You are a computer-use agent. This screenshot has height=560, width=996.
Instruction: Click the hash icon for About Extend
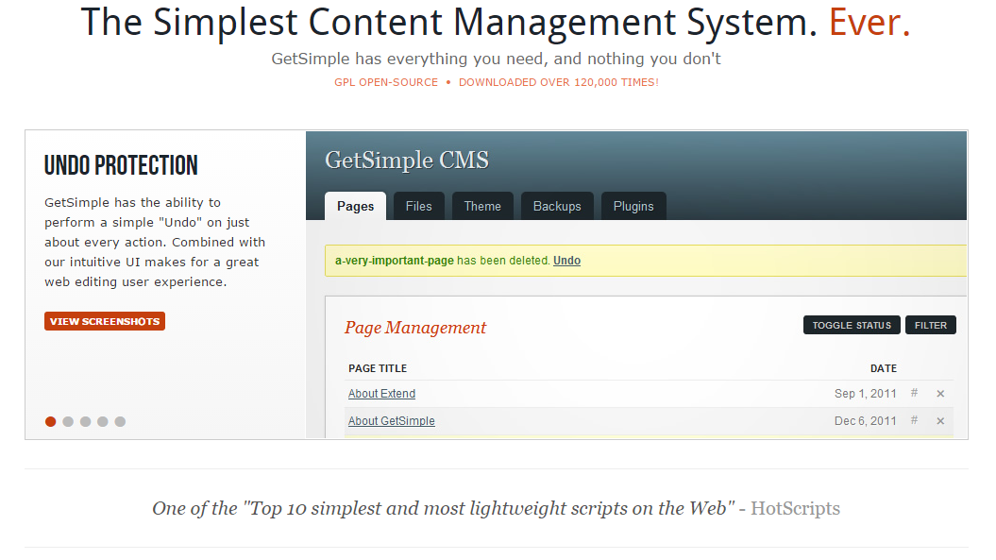click(913, 394)
